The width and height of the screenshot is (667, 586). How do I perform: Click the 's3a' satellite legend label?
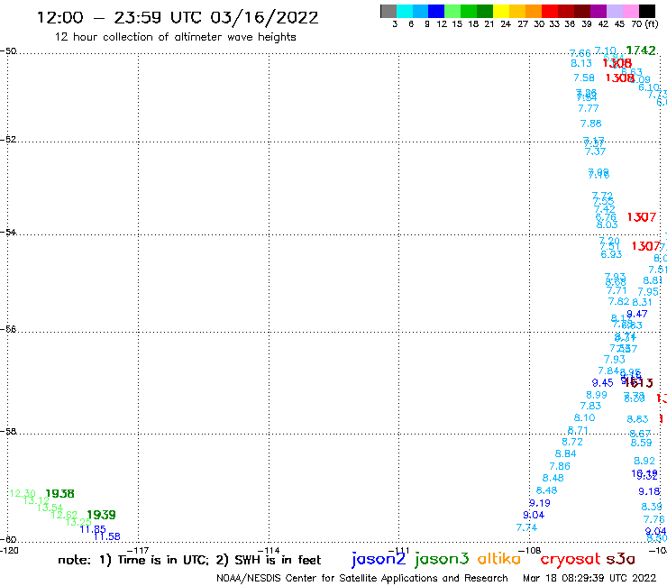tap(620, 559)
